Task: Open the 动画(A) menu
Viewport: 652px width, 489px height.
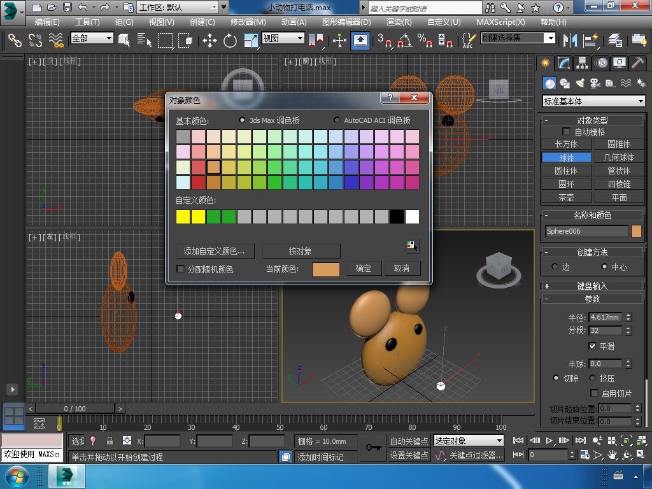Action: tap(294, 22)
